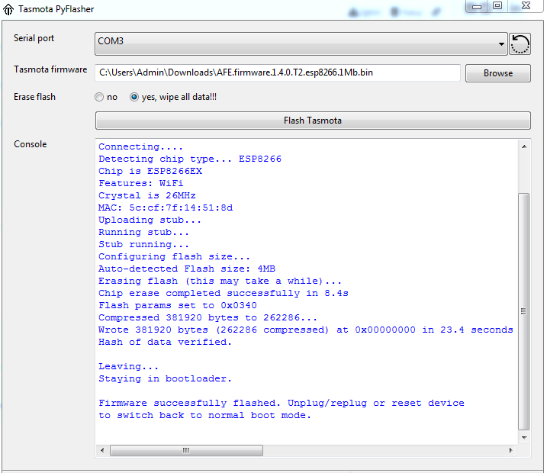The image size is (547, 473).
Task: Click 'Features: WiFi' console line
Action: tap(141, 184)
